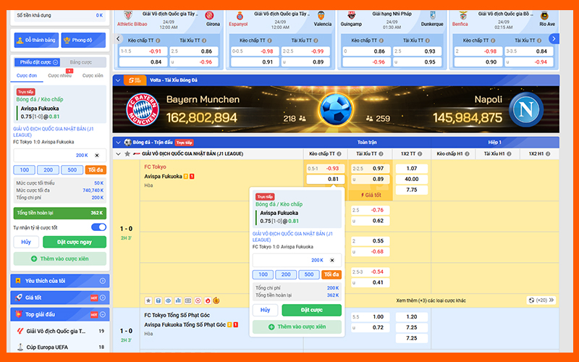Select Tối đa max stake in popup

(x=331, y=274)
